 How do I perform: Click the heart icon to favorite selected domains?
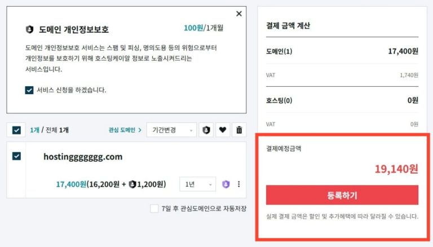tap(223, 130)
